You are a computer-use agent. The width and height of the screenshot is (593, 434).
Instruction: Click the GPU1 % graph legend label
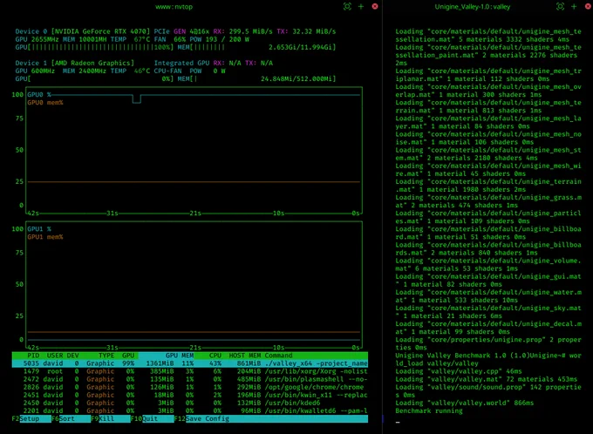[39, 228]
